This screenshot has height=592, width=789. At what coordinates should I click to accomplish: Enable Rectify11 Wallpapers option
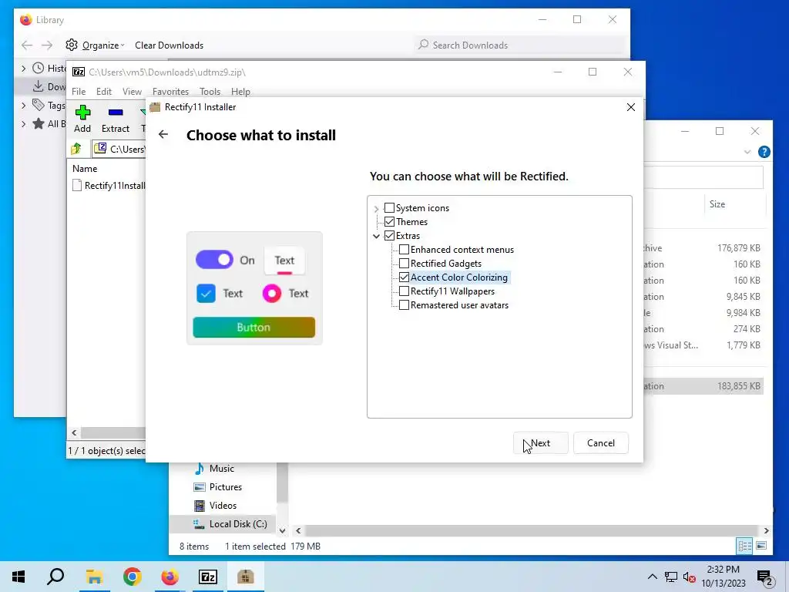coord(404,291)
